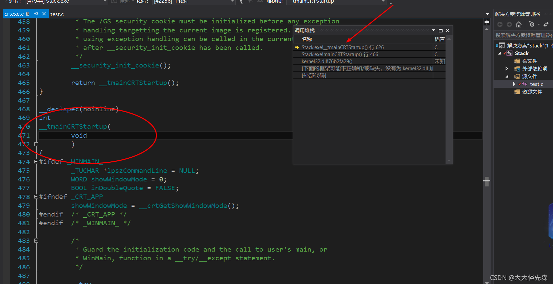Open the Call Stack window options dropdown
This screenshot has width=553, height=284.
coord(434,30)
